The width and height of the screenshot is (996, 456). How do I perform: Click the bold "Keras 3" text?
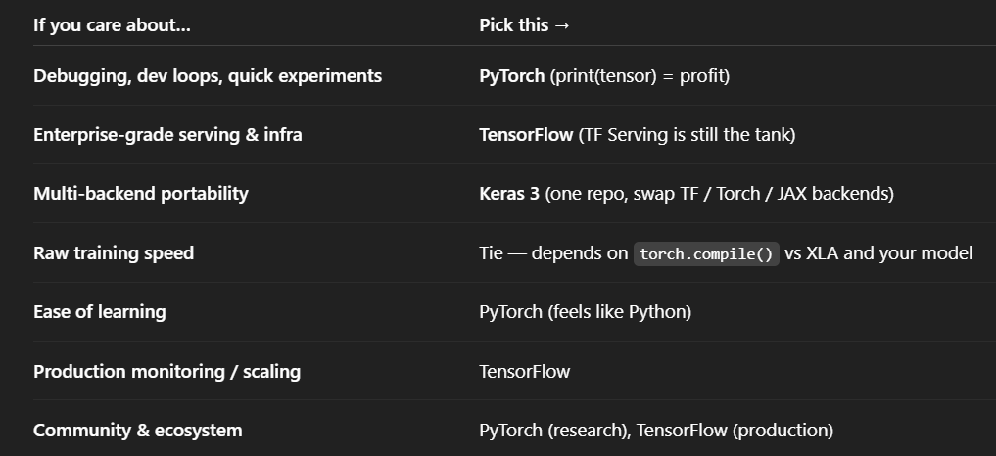(x=509, y=194)
